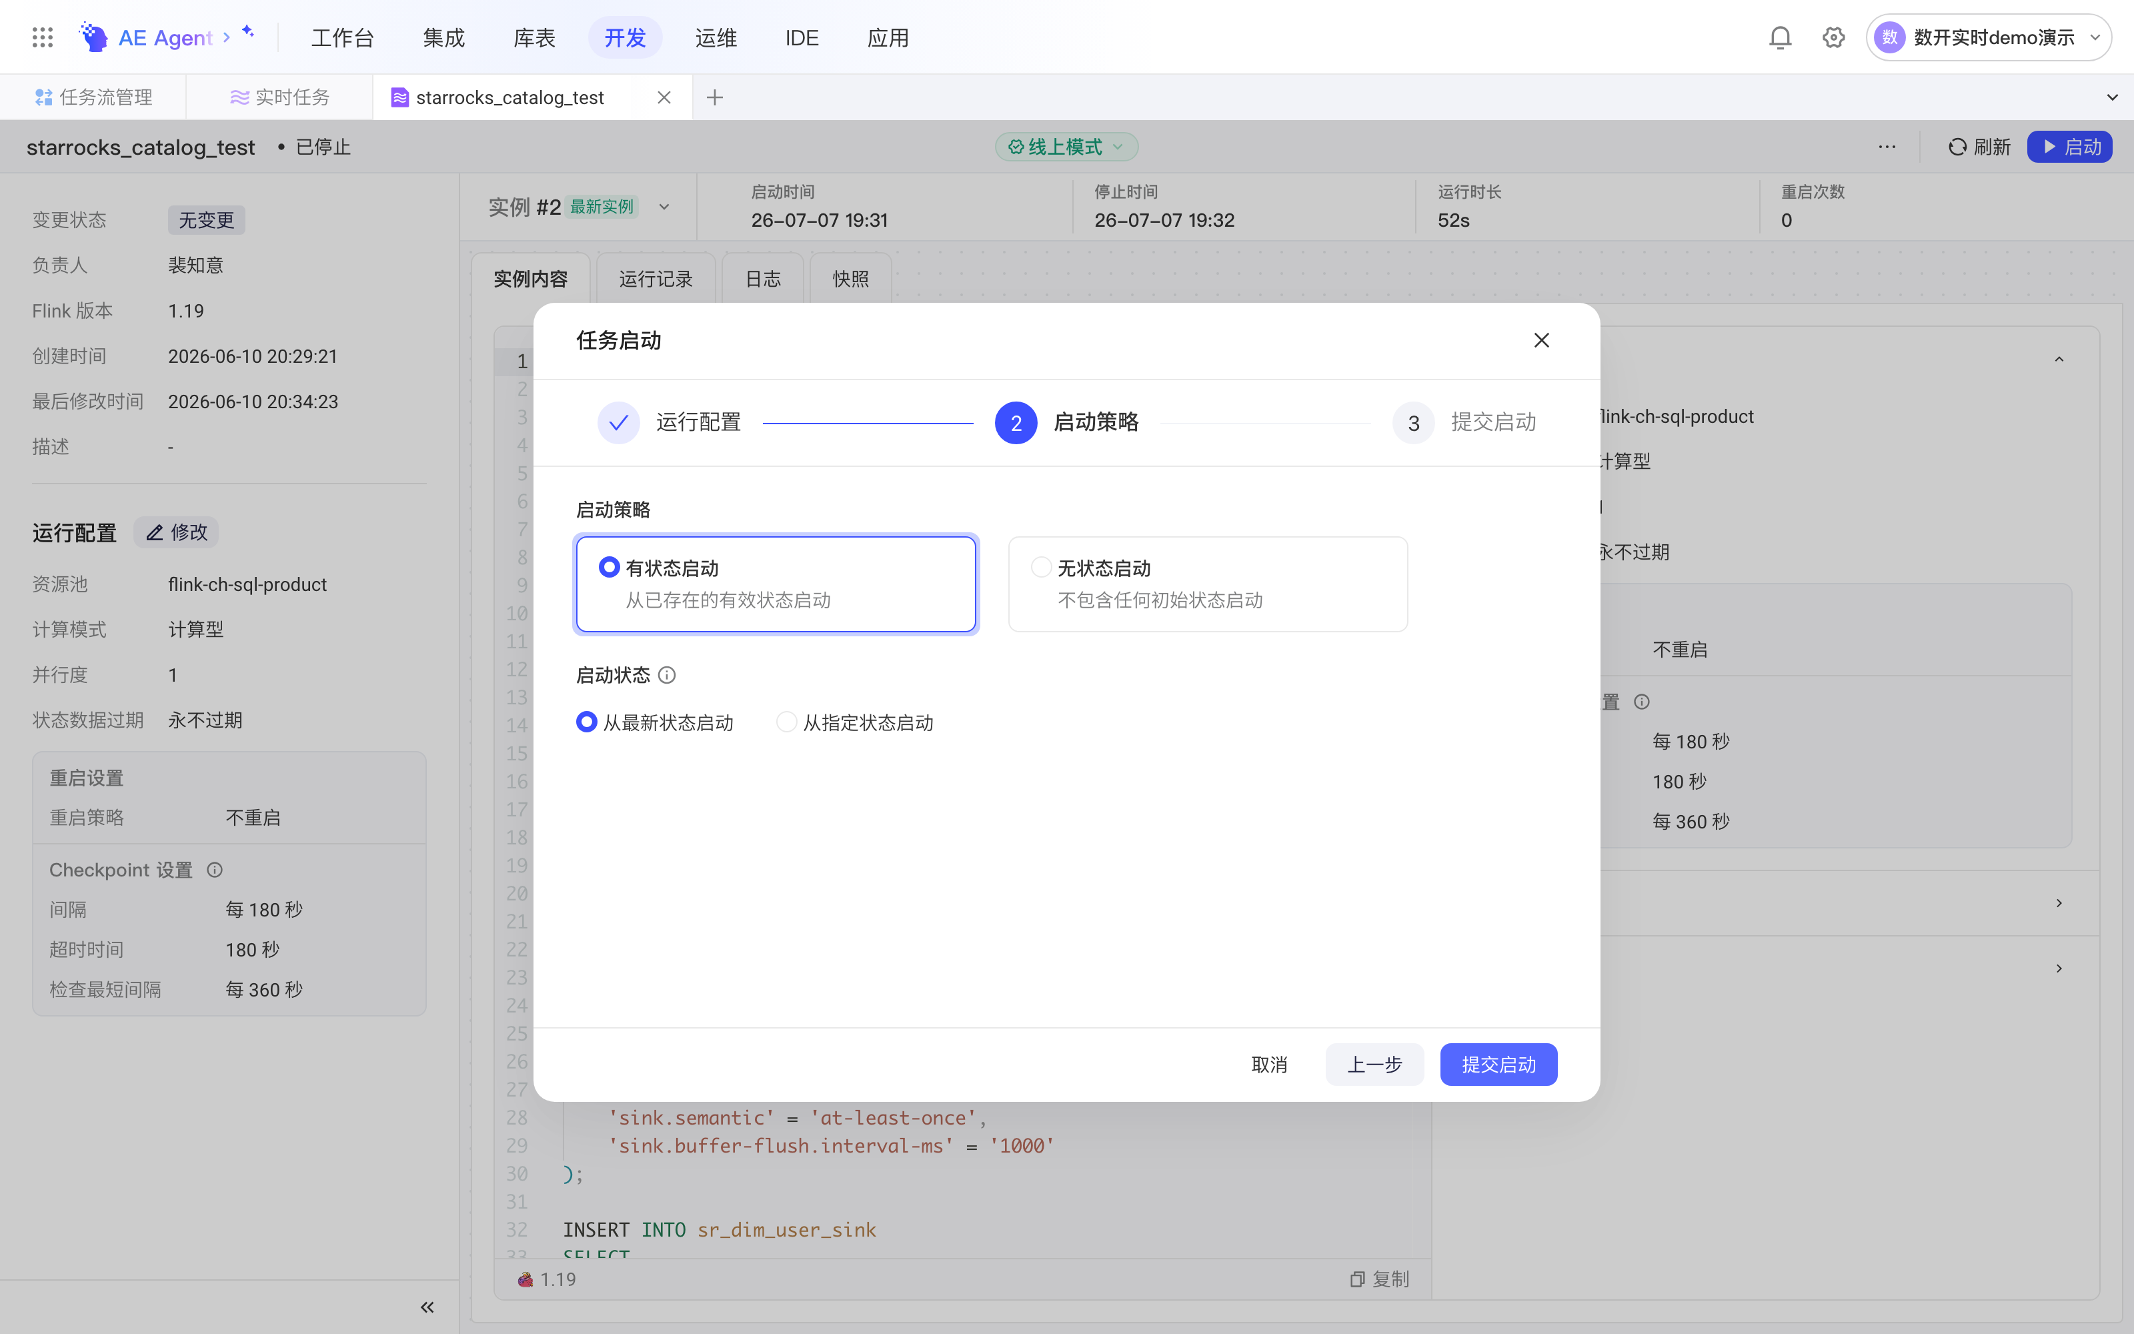Click the 上一步 button
Screen dimensions: 2134x1334
tap(1374, 1064)
